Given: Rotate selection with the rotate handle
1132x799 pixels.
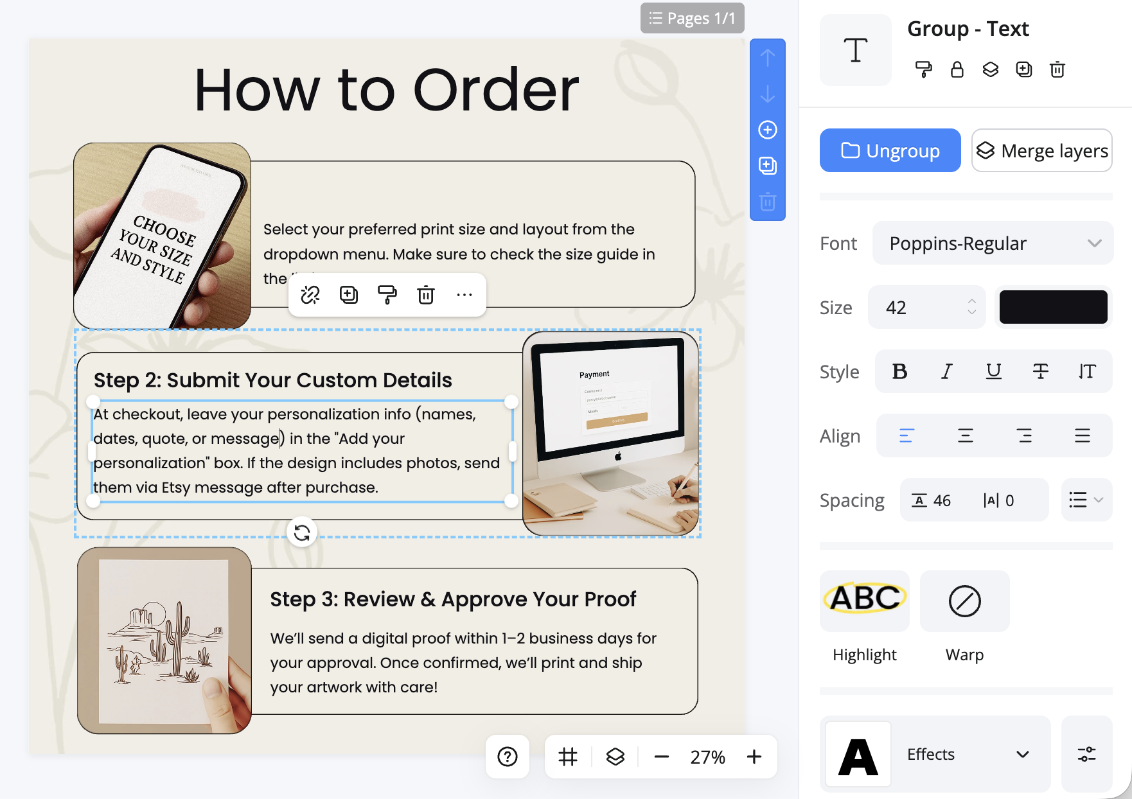Looking at the screenshot, I should pyautogui.click(x=302, y=532).
